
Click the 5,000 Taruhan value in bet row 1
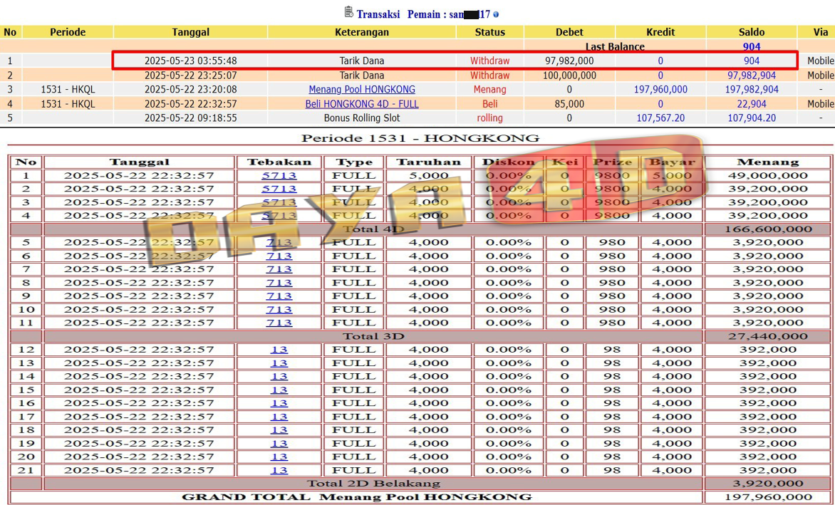point(429,176)
